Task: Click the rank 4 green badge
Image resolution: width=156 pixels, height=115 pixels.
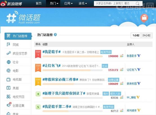Action: tap(38, 94)
